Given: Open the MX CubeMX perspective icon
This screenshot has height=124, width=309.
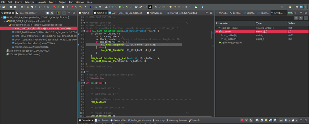Looking at the screenshot, I should [301, 7].
